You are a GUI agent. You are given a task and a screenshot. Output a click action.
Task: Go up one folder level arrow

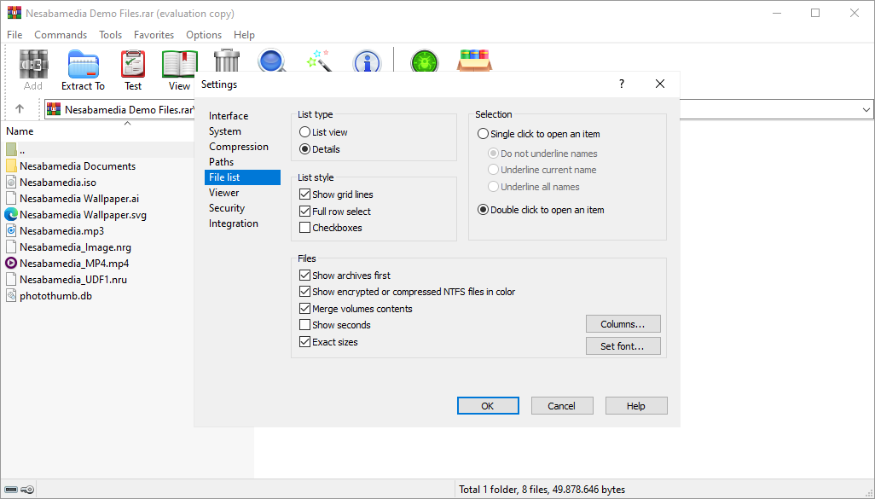pos(20,109)
